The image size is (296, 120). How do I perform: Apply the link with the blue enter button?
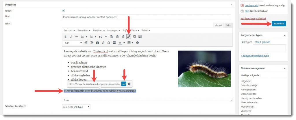click(124, 84)
